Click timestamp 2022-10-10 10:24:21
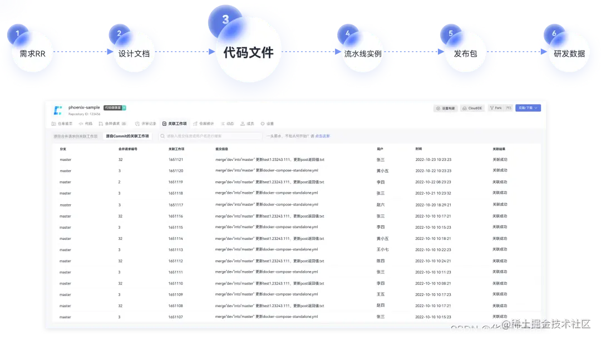 point(433,261)
